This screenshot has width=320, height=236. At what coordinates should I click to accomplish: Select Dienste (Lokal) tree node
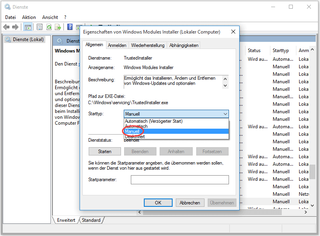[x=25, y=39]
